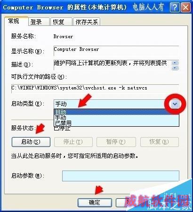Click the 恢复(R) button
The width and height of the screenshot is (193, 212).
[x=160, y=142]
